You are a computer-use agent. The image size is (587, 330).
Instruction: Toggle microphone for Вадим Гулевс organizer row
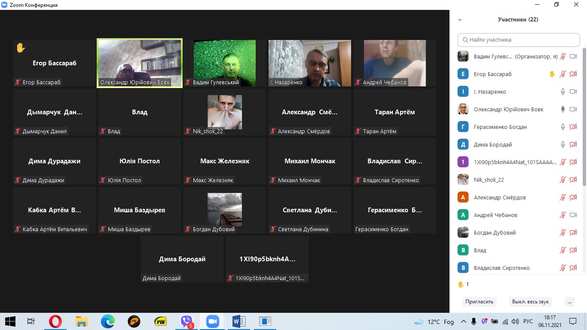563,56
